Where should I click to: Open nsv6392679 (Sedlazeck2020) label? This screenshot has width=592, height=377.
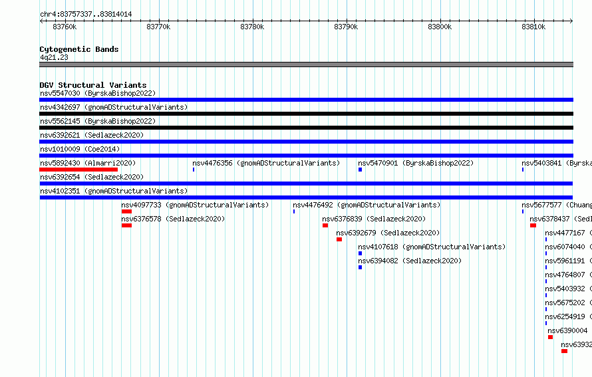388,233
